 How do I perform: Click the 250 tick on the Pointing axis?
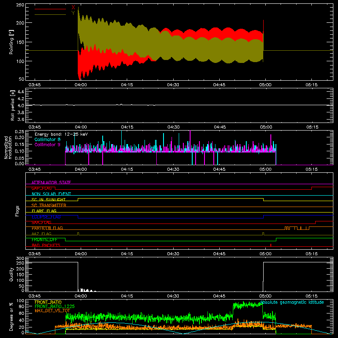[x=20, y=5]
